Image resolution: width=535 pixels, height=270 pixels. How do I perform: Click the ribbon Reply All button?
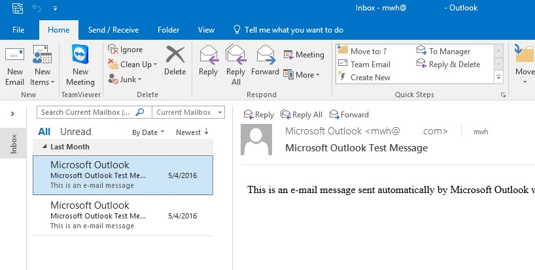point(235,65)
